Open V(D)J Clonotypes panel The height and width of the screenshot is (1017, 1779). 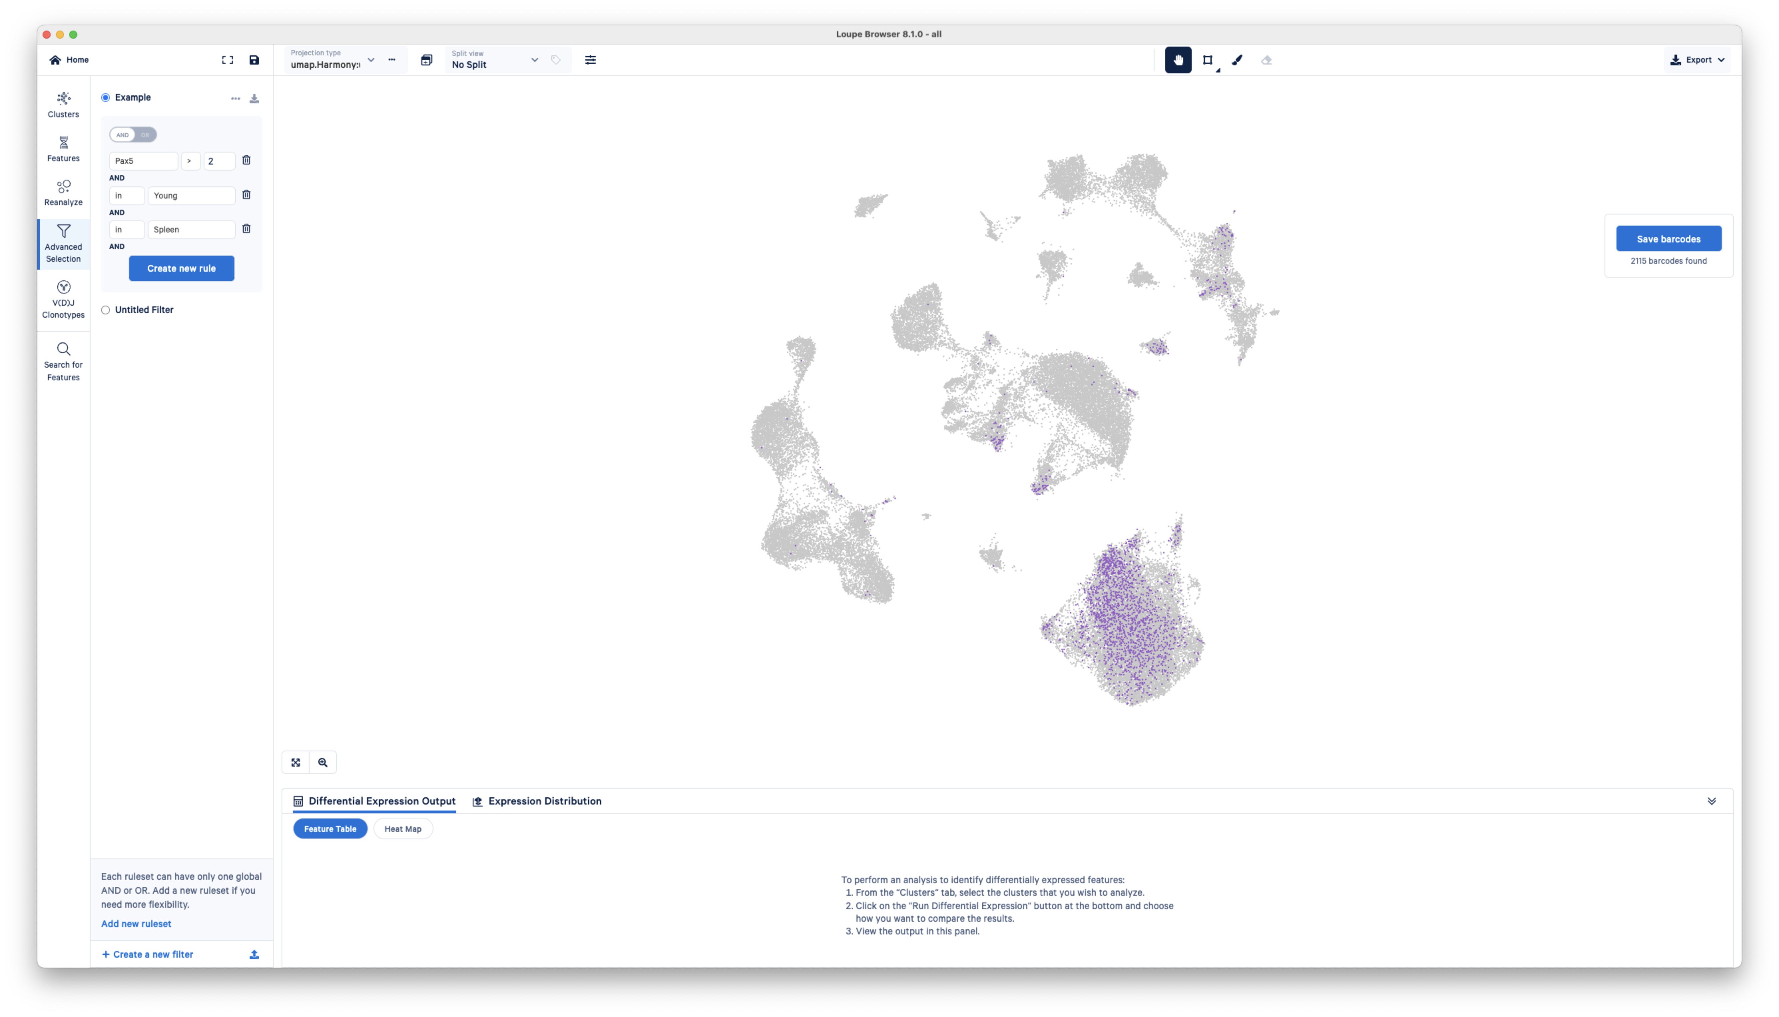pyautogui.click(x=63, y=299)
